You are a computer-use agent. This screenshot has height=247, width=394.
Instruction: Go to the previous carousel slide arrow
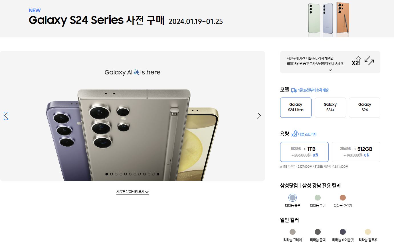(6, 116)
